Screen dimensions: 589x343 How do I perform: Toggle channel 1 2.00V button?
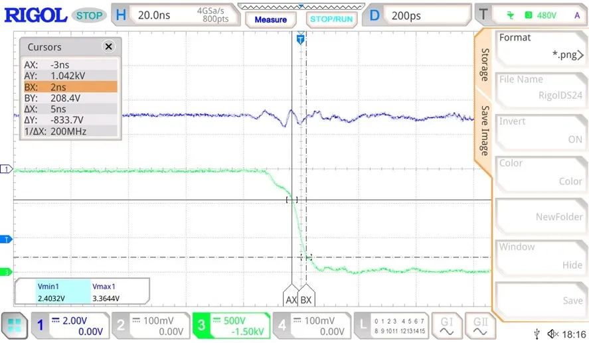point(70,326)
